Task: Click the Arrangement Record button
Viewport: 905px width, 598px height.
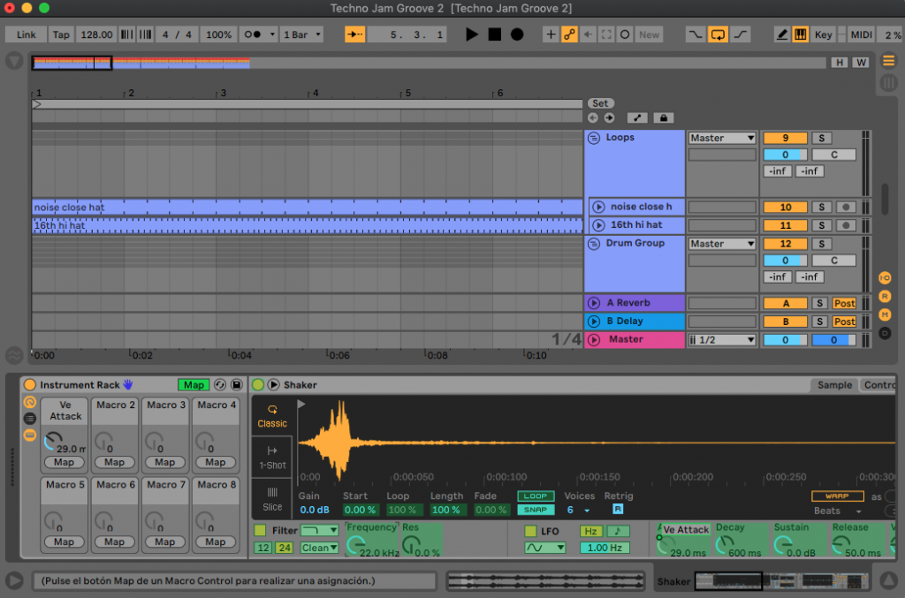Action: click(517, 34)
